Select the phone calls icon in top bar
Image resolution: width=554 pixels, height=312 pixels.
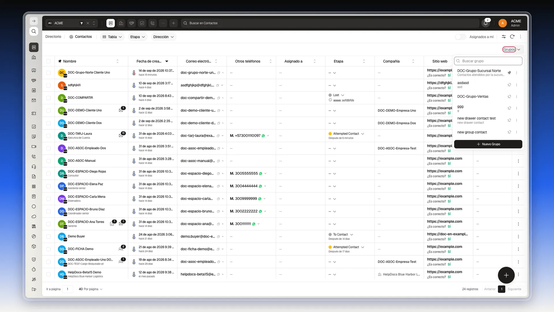[153, 23]
